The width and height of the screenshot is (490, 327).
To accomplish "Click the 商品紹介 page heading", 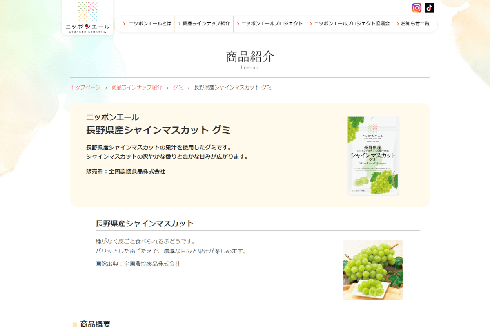I will click(x=250, y=56).
